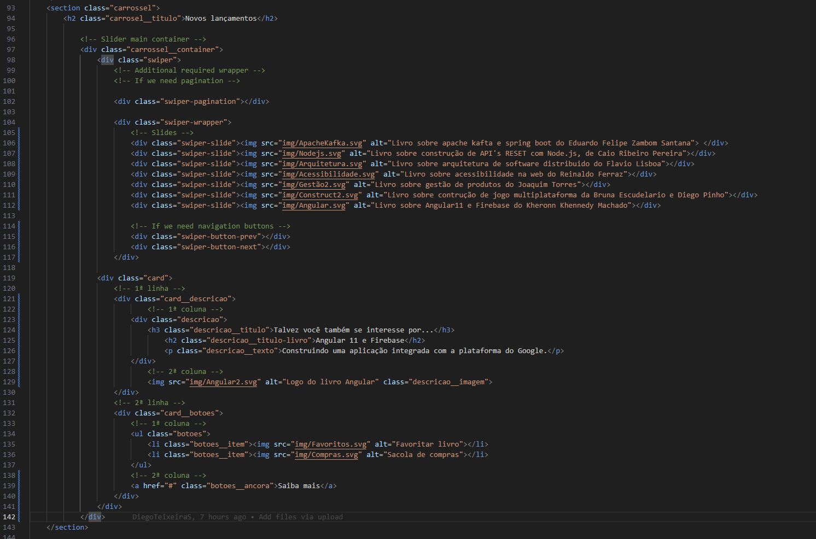This screenshot has height=539, width=816.
Task: Open the img/Arquitetura.svg path link
Action: (322, 164)
